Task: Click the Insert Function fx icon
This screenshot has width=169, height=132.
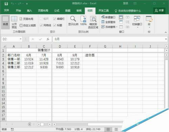Action: [x=48, y=39]
